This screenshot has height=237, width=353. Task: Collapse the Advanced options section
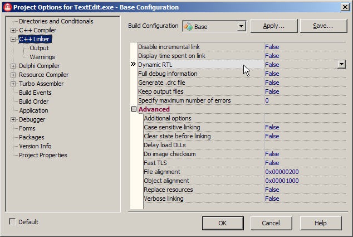coord(134,109)
